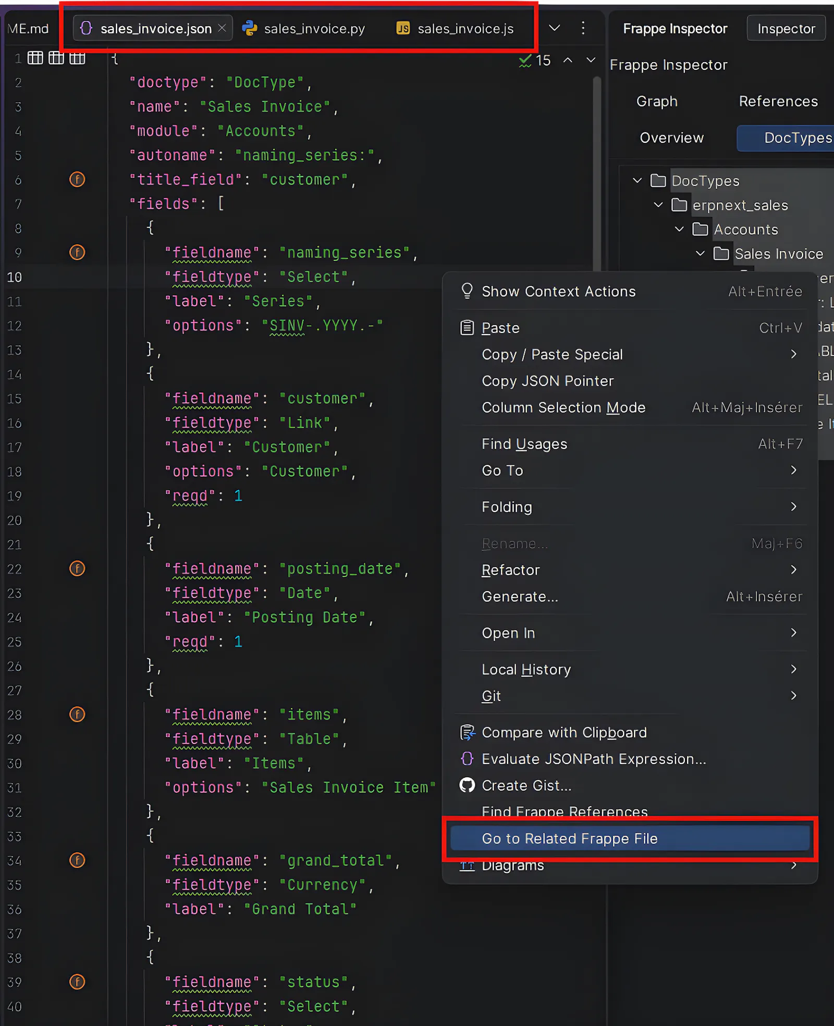The width and height of the screenshot is (834, 1026).
Task: Choose Copy JSON Pointer
Action: (630, 381)
